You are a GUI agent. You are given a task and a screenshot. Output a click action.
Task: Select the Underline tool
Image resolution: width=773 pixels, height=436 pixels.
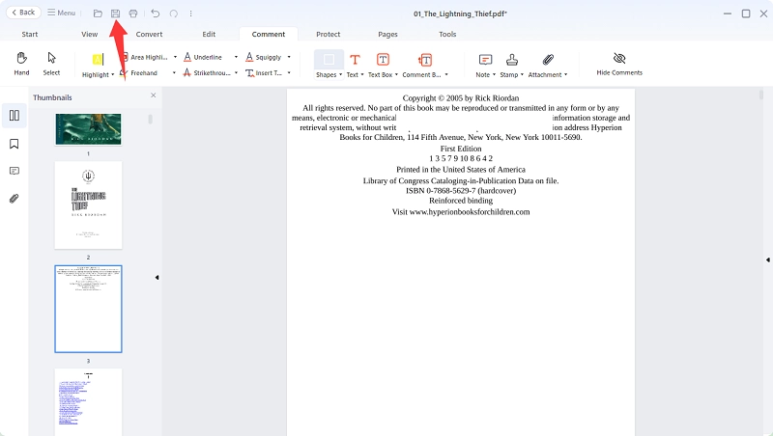[x=203, y=57]
